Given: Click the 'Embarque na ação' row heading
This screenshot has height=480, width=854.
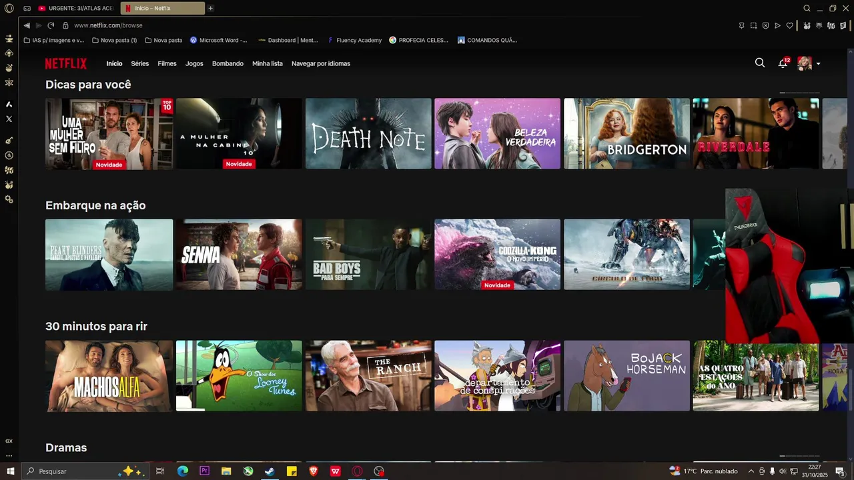Looking at the screenshot, I should 95,205.
